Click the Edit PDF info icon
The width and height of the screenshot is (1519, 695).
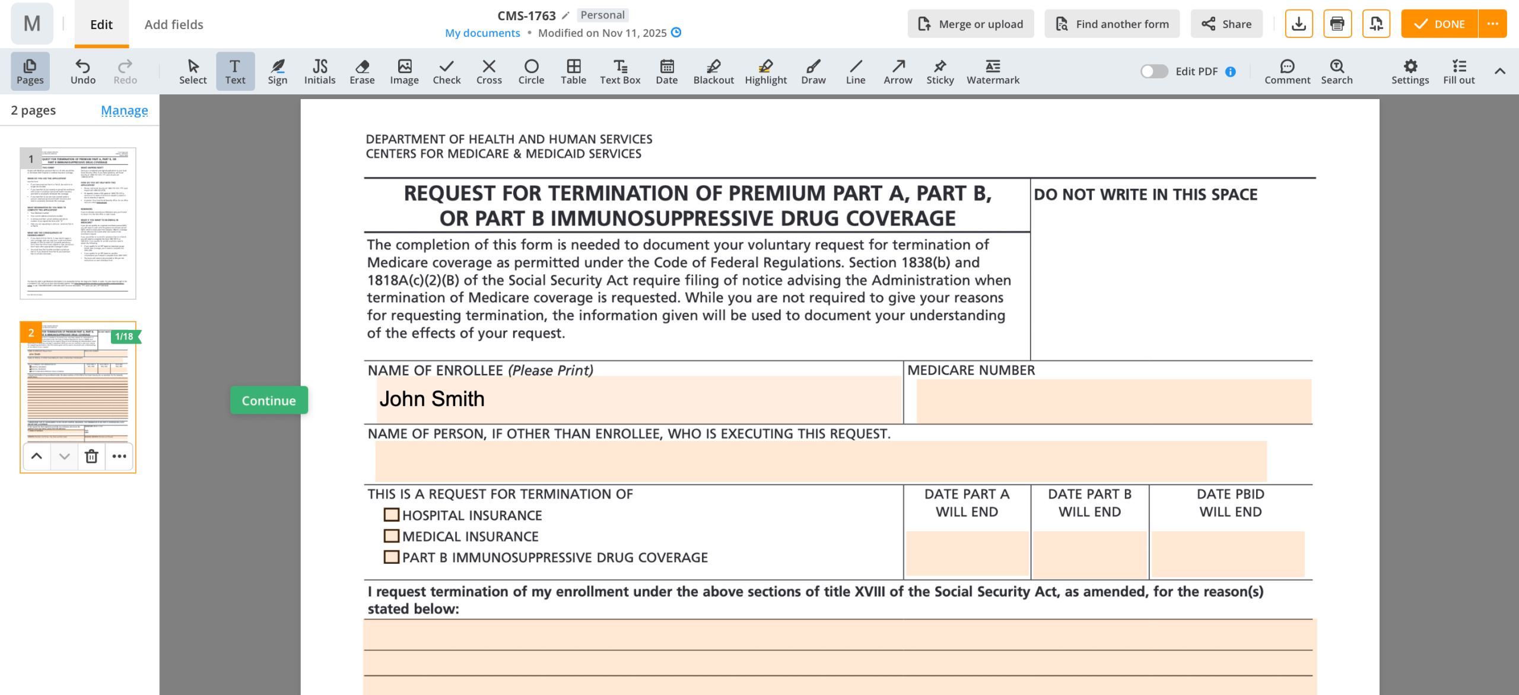1231,71
